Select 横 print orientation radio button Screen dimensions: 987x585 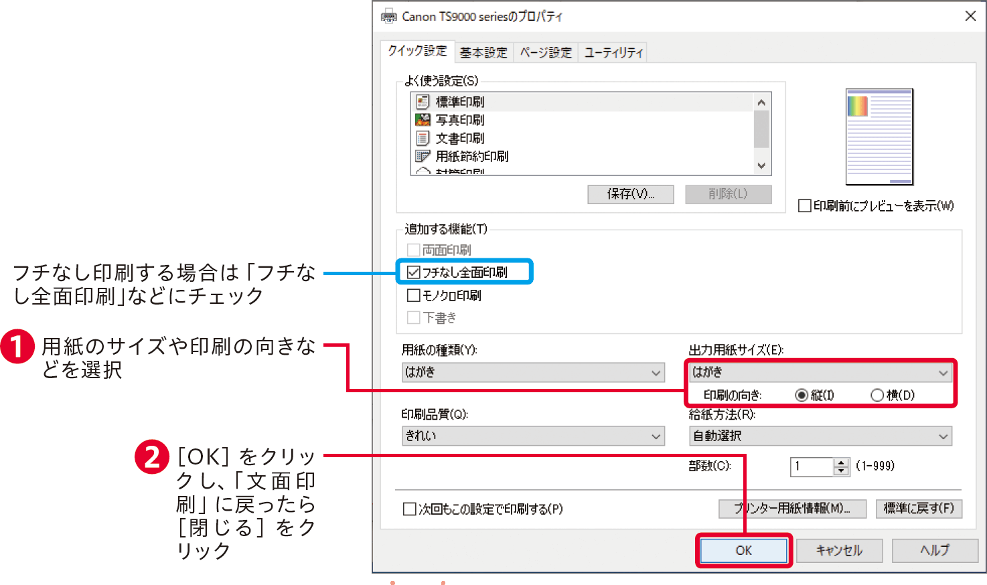[x=877, y=395]
